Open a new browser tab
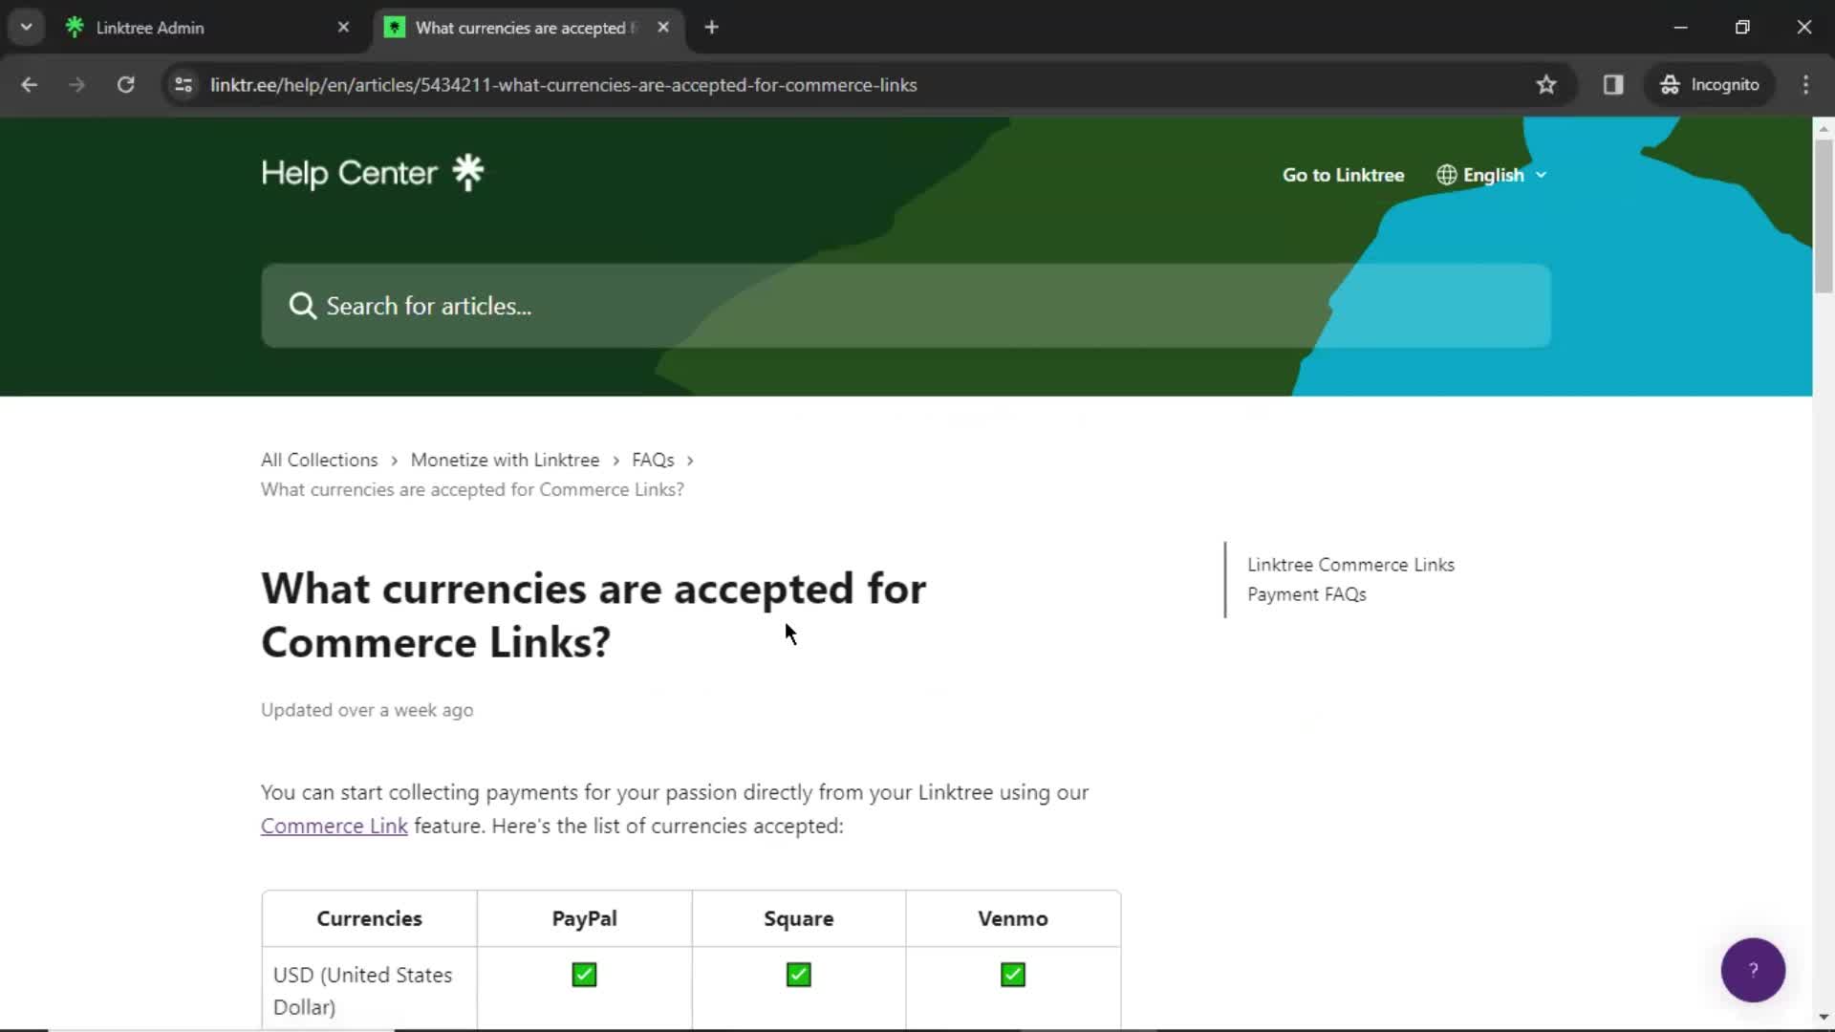This screenshot has width=1835, height=1032. [711, 28]
